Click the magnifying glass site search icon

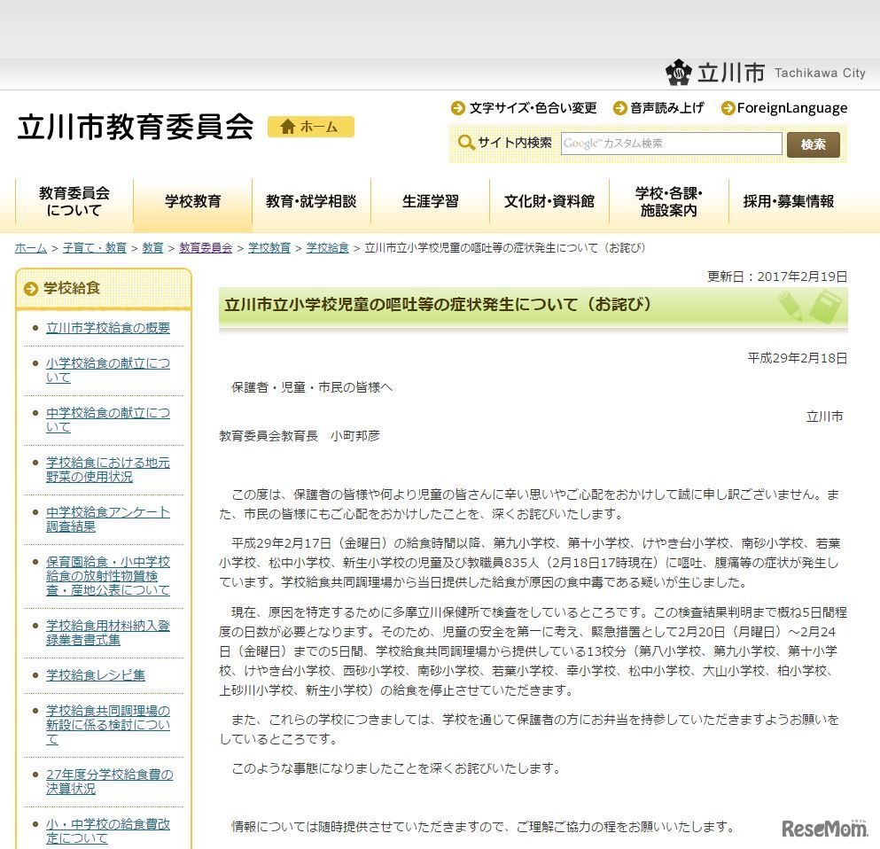pos(466,144)
